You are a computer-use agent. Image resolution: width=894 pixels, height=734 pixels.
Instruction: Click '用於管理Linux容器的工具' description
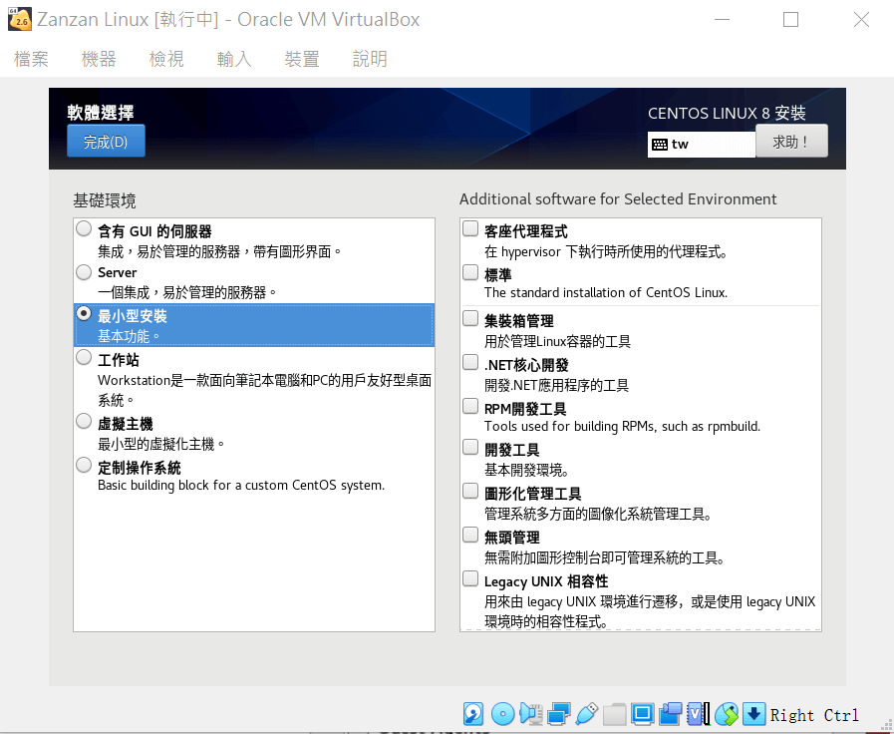(557, 342)
